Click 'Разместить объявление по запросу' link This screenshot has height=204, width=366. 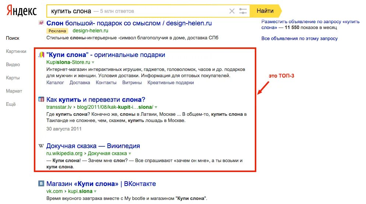coord(310,25)
